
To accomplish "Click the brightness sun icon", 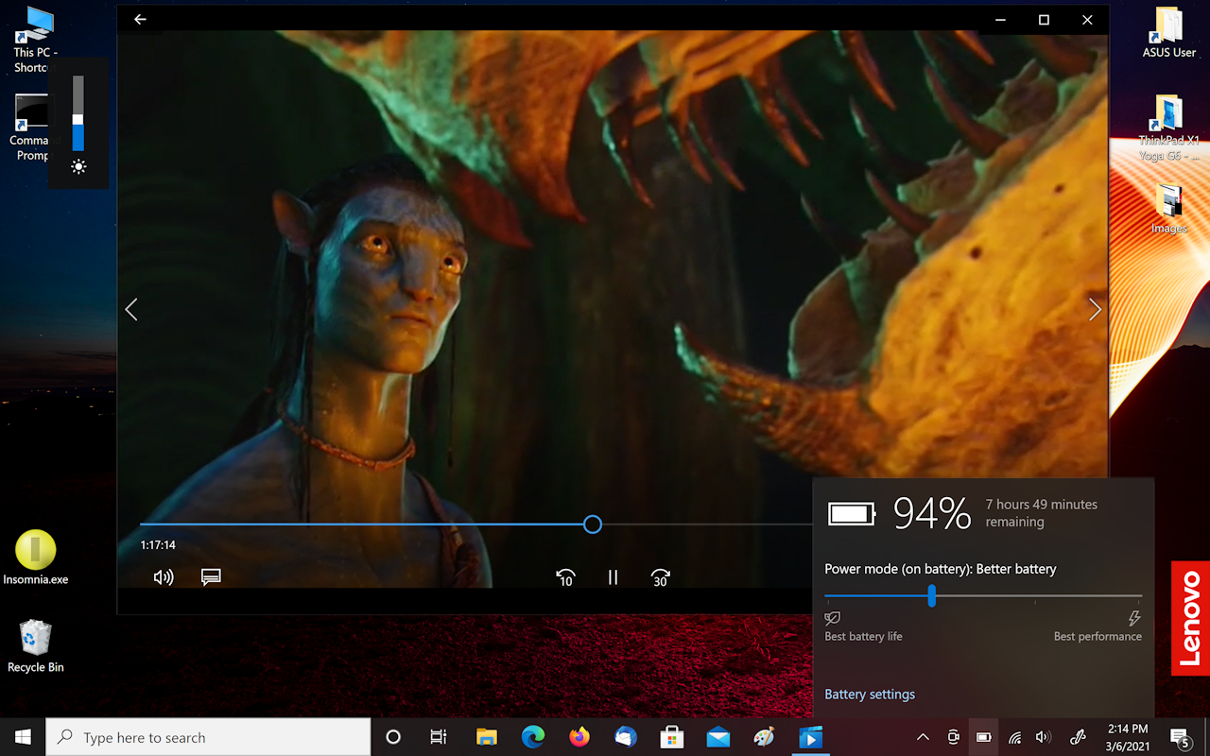I will (x=78, y=166).
